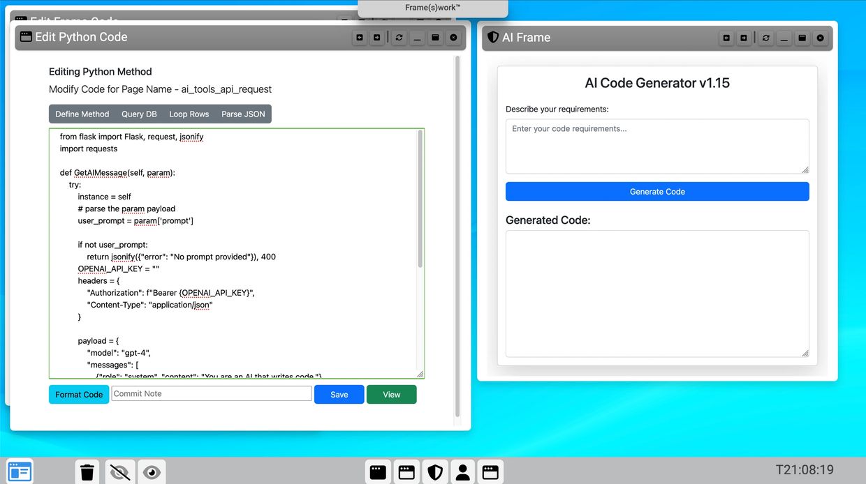Screen dimensions: 866x484
Task: Click the 'def GetAIMessage(self, param):' line
Action: coord(117,172)
